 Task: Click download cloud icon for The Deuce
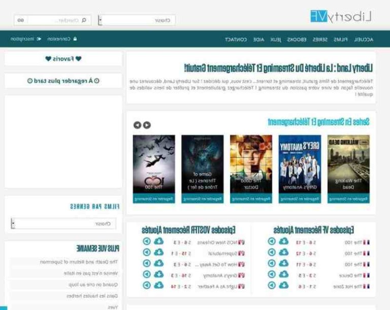click(283, 274)
